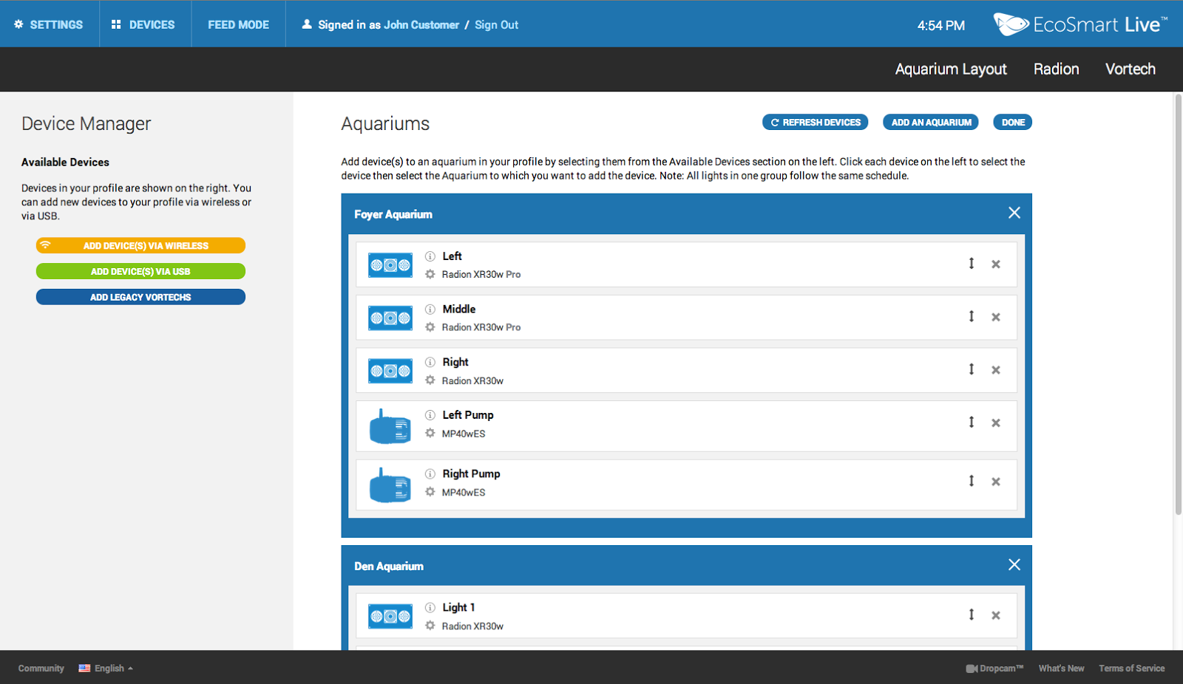Image resolution: width=1183 pixels, height=684 pixels.
Task: Open gear settings for Left Radion XR30w Pro
Action: pos(430,274)
